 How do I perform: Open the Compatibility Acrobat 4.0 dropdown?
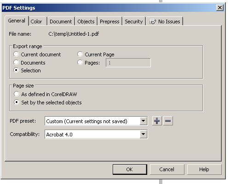144,134
